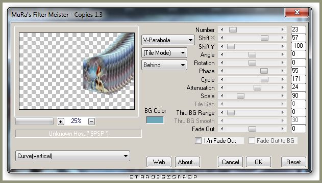Click the OK button
This screenshot has width=322, height=183.
coord(258,162)
